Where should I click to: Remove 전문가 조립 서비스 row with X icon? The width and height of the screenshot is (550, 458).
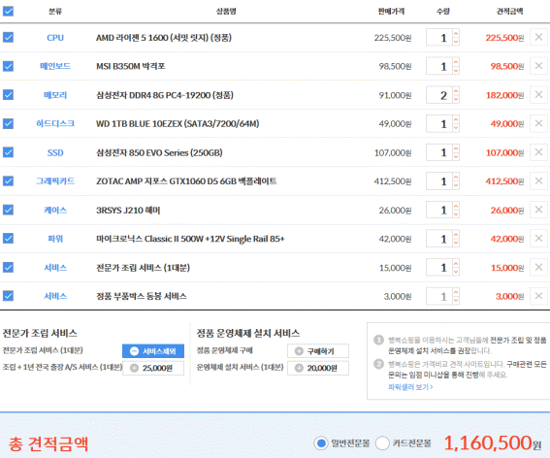(538, 267)
